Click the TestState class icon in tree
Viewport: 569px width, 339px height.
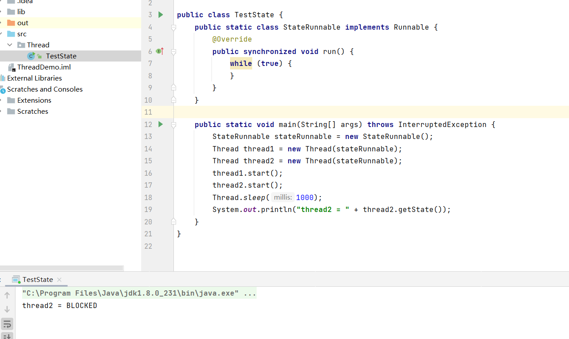[x=31, y=56]
